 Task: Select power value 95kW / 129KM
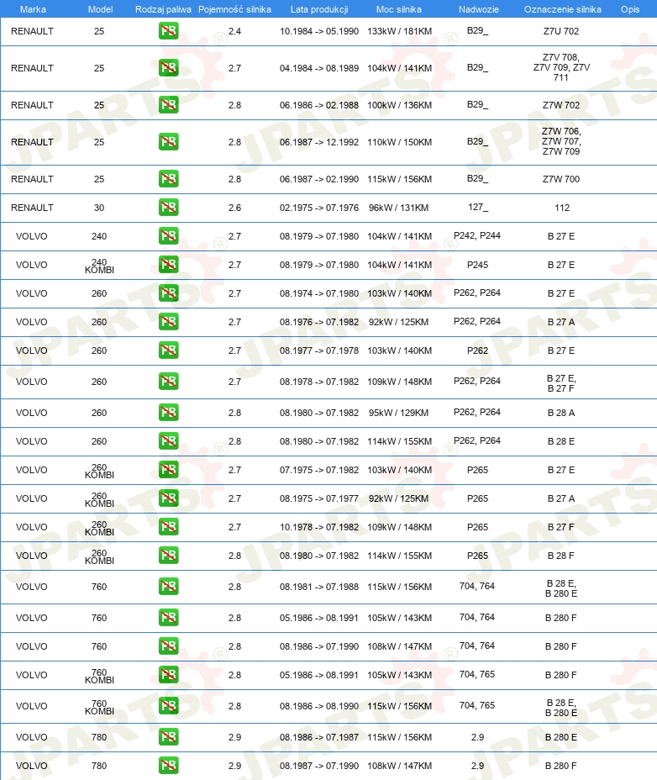click(398, 413)
